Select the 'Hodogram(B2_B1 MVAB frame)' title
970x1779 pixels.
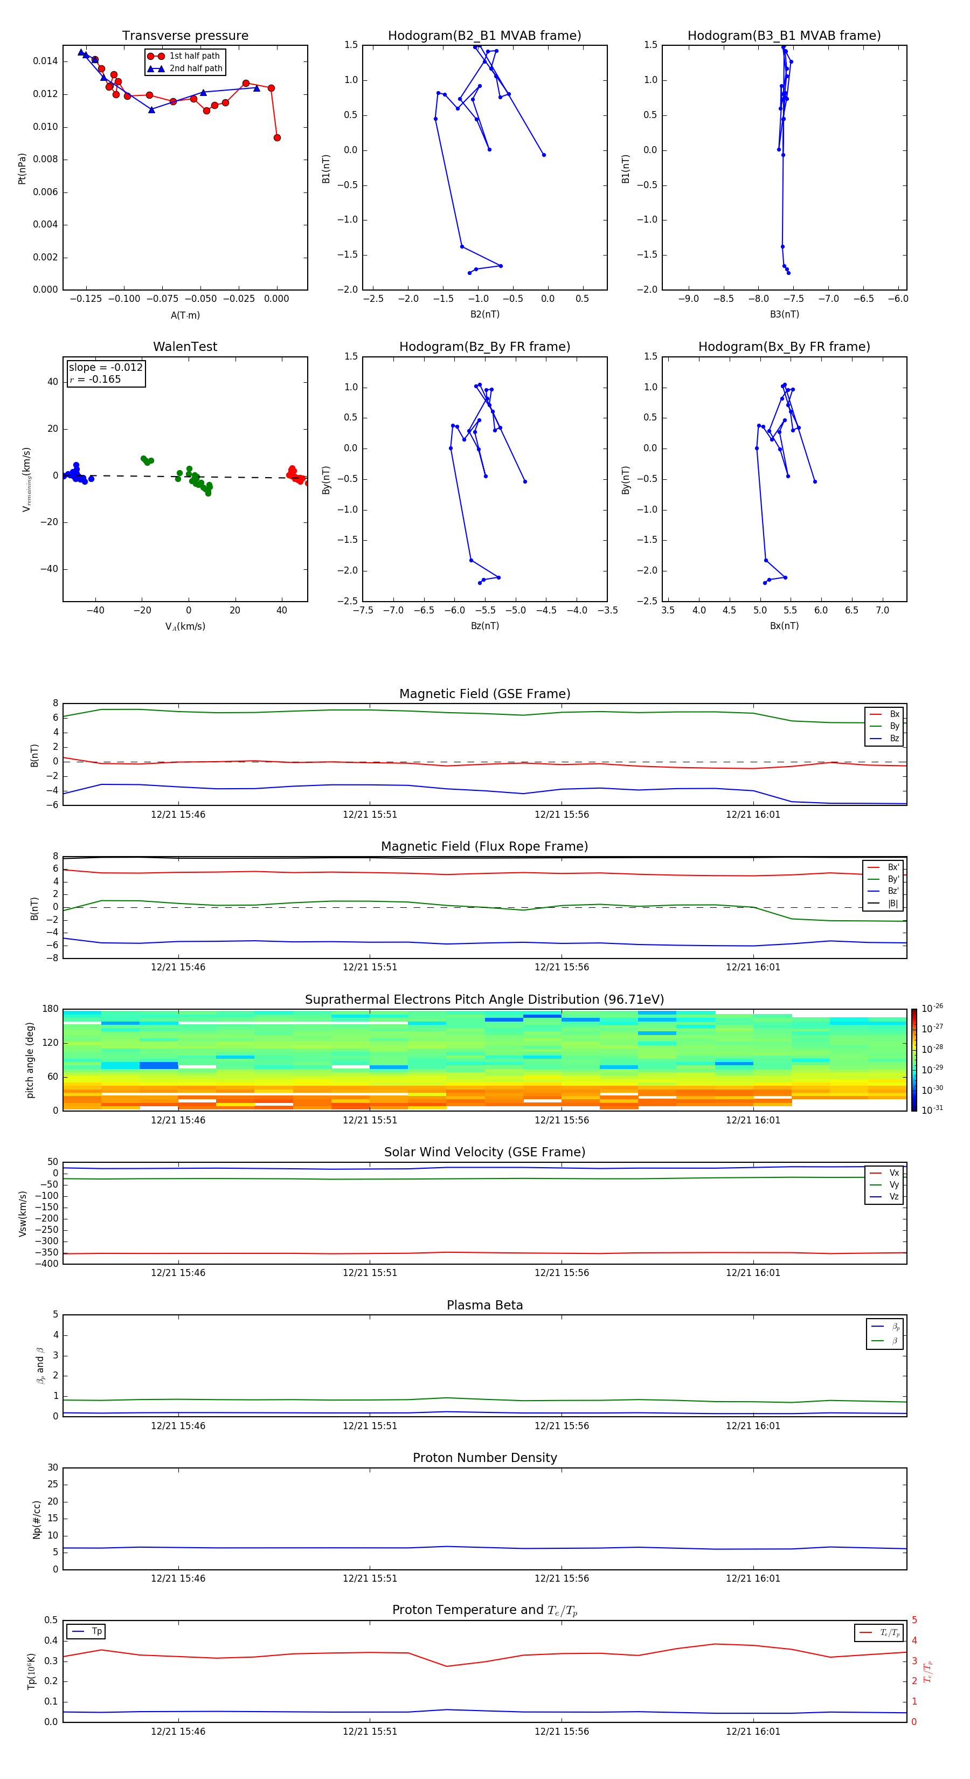coord(484,36)
